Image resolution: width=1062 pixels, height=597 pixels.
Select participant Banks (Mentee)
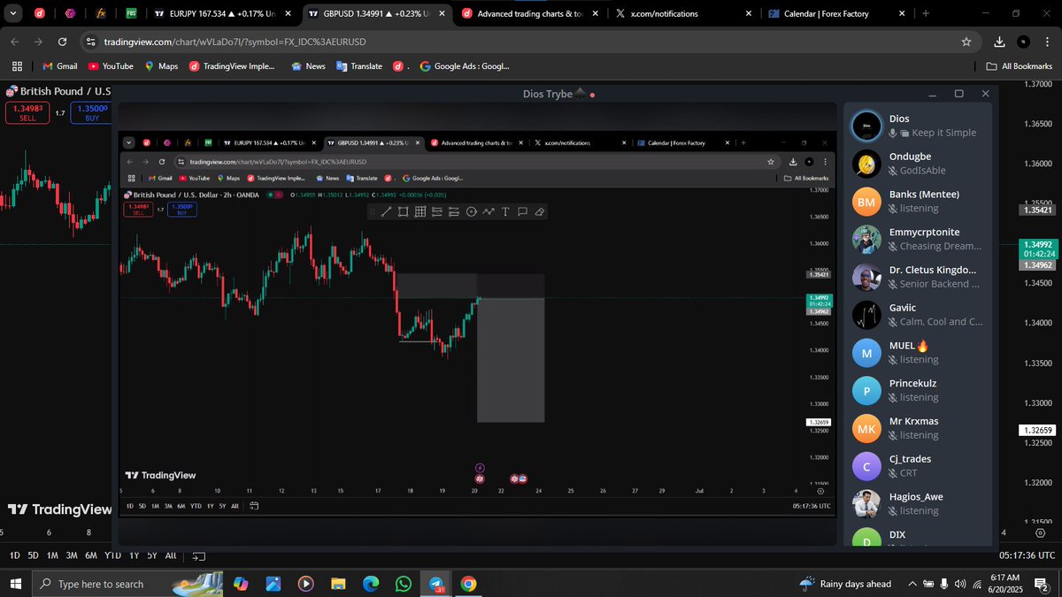pyautogui.click(x=919, y=202)
